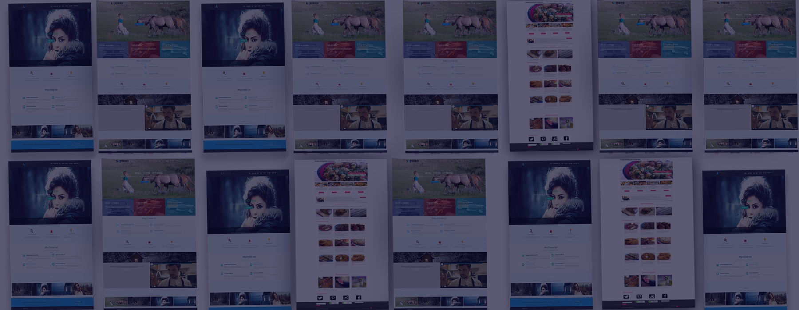
Task: Click blue footer banner button in top-left portrait mockup
Action: pos(78,144)
